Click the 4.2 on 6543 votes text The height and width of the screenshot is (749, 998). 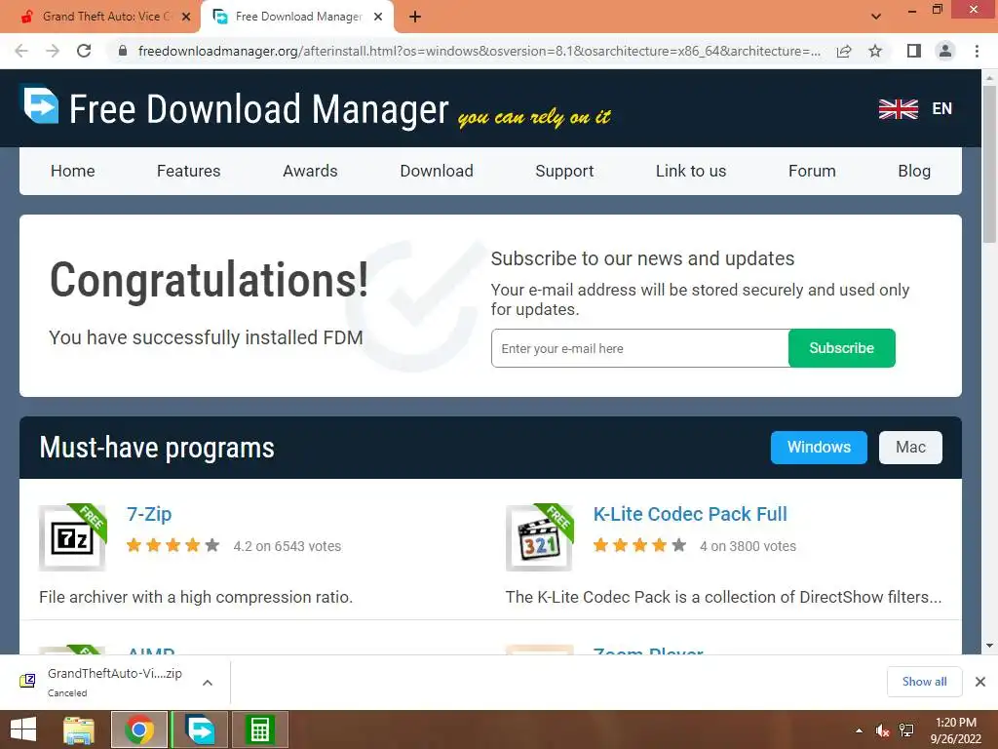point(288,546)
